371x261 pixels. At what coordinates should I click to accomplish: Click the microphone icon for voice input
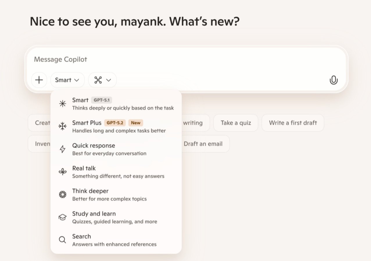point(334,80)
